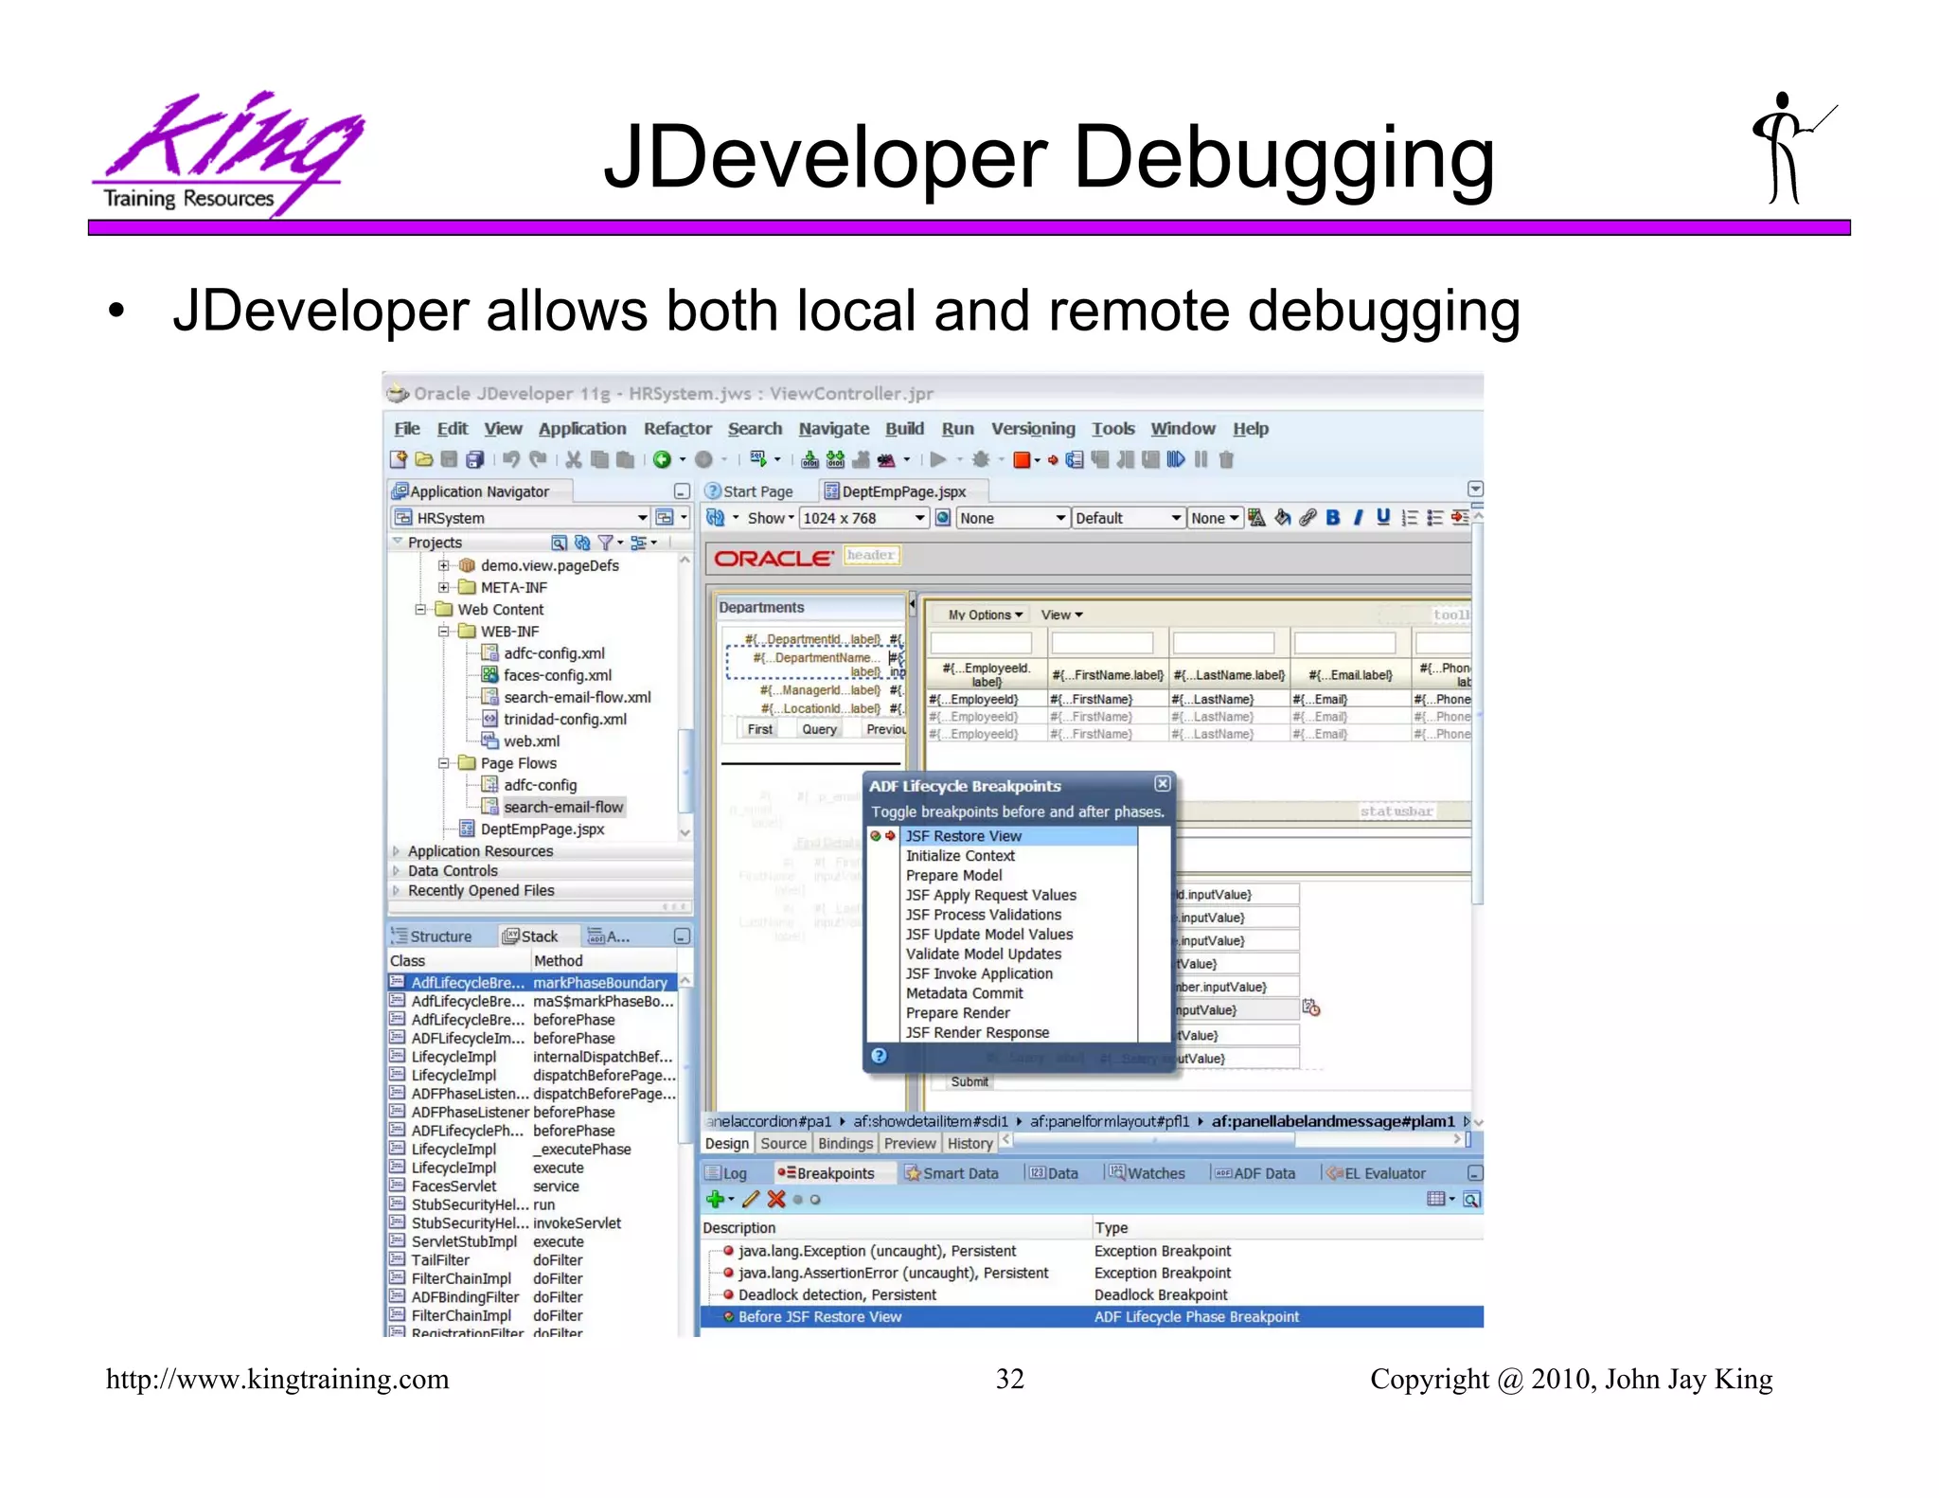
Task: Click green plus Add Breakpoint icon
Action: tap(715, 1200)
